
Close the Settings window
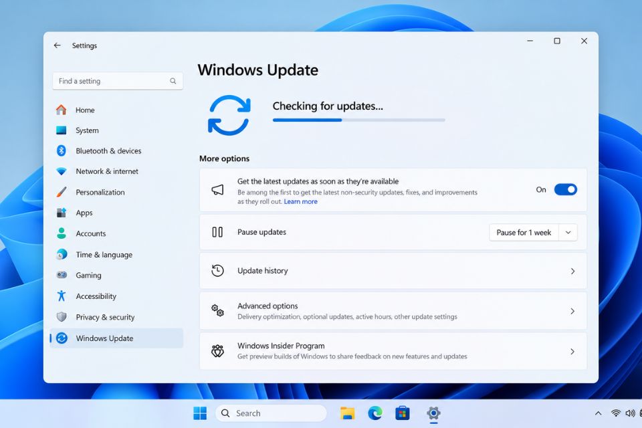(x=584, y=41)
